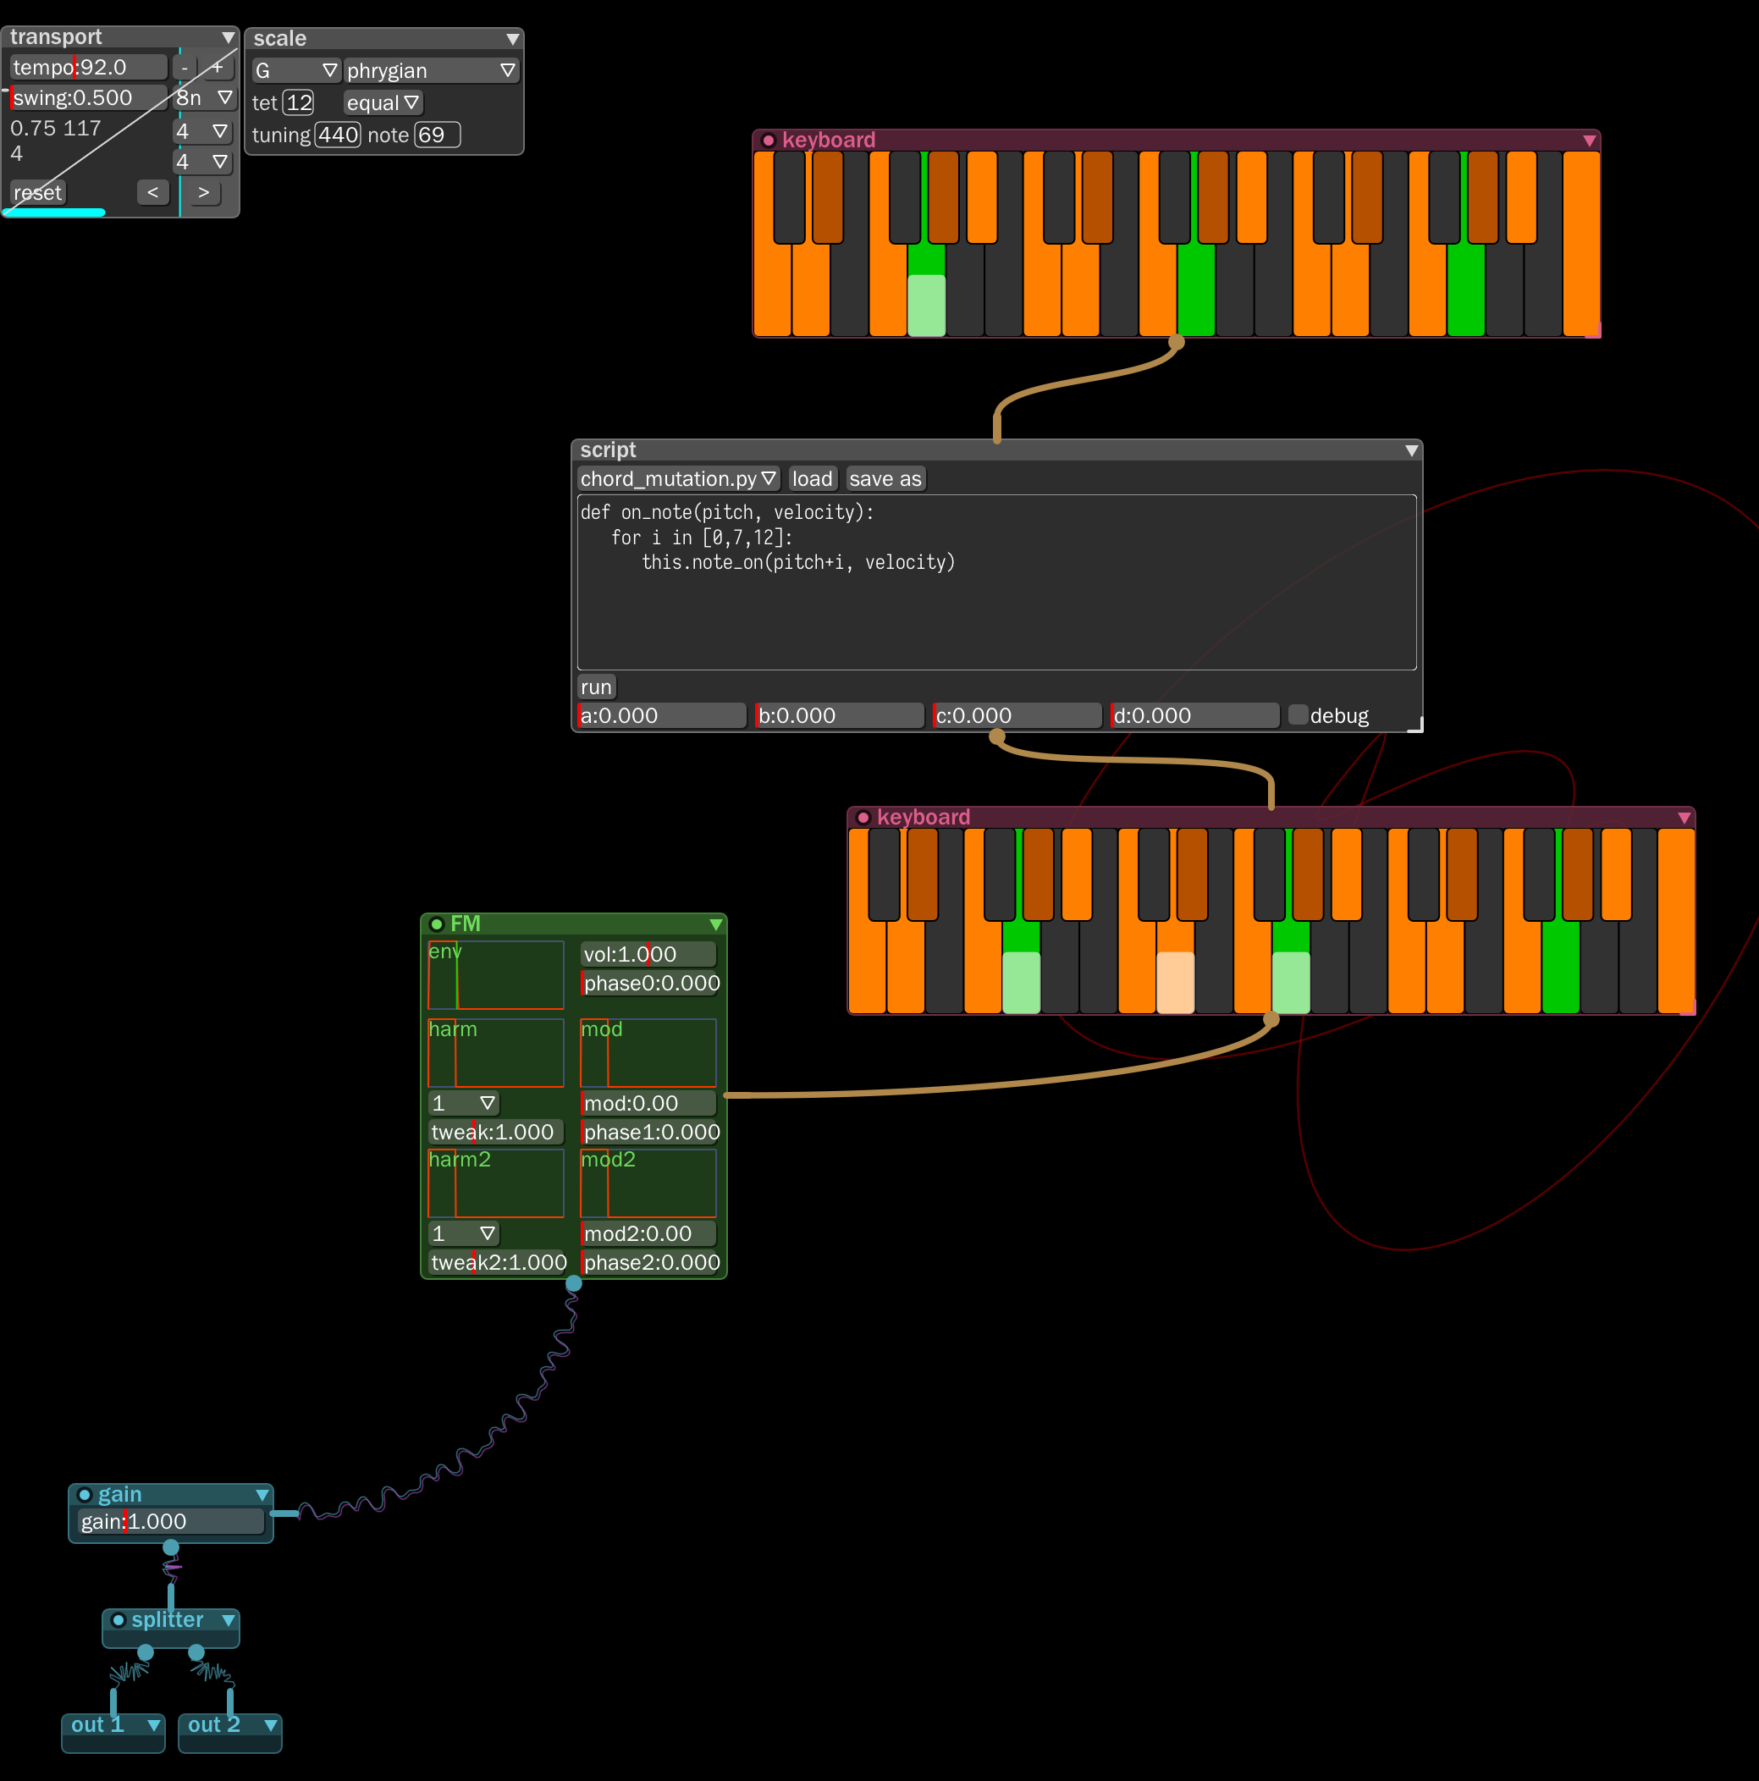The image size is (1759, 1781).
Task: Click the harm harmonics display in FM
Action: point(495,1053)
